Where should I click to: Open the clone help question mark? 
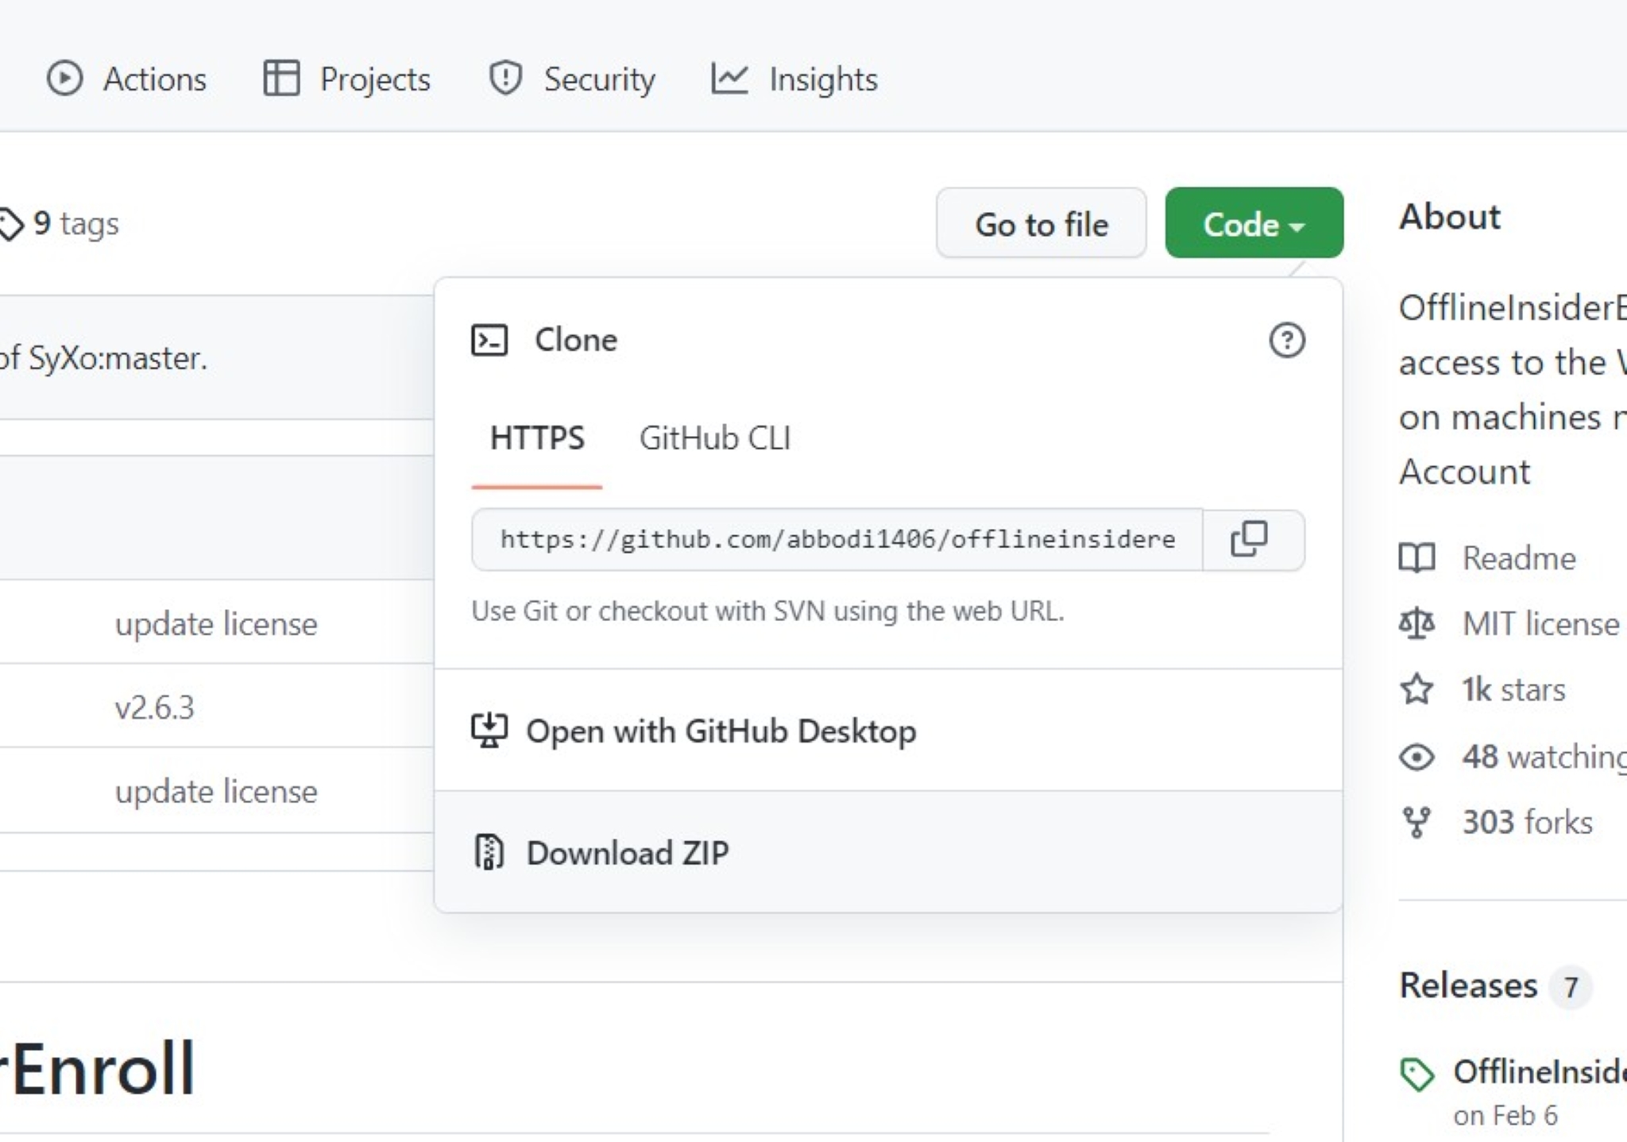1287,340
